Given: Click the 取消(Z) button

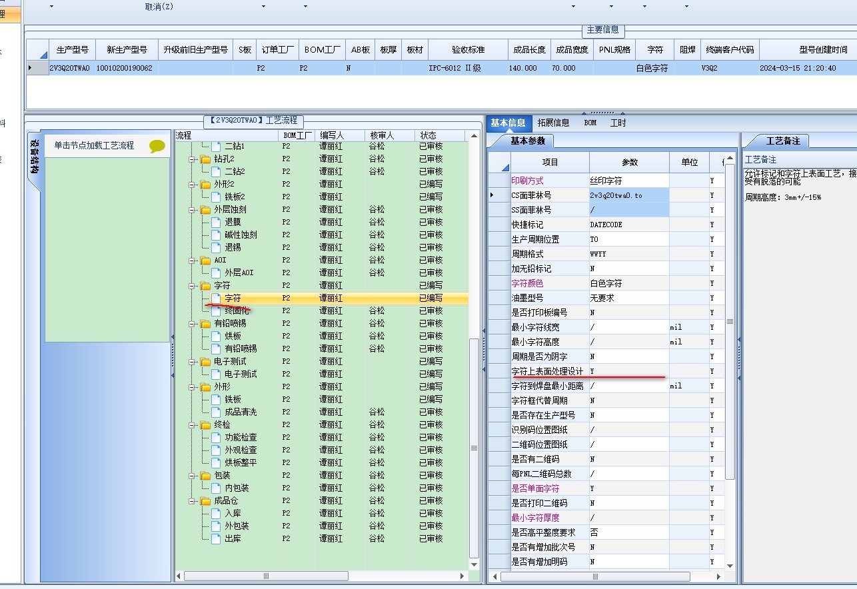Looking at the screenshot, I should pos(159,6).
